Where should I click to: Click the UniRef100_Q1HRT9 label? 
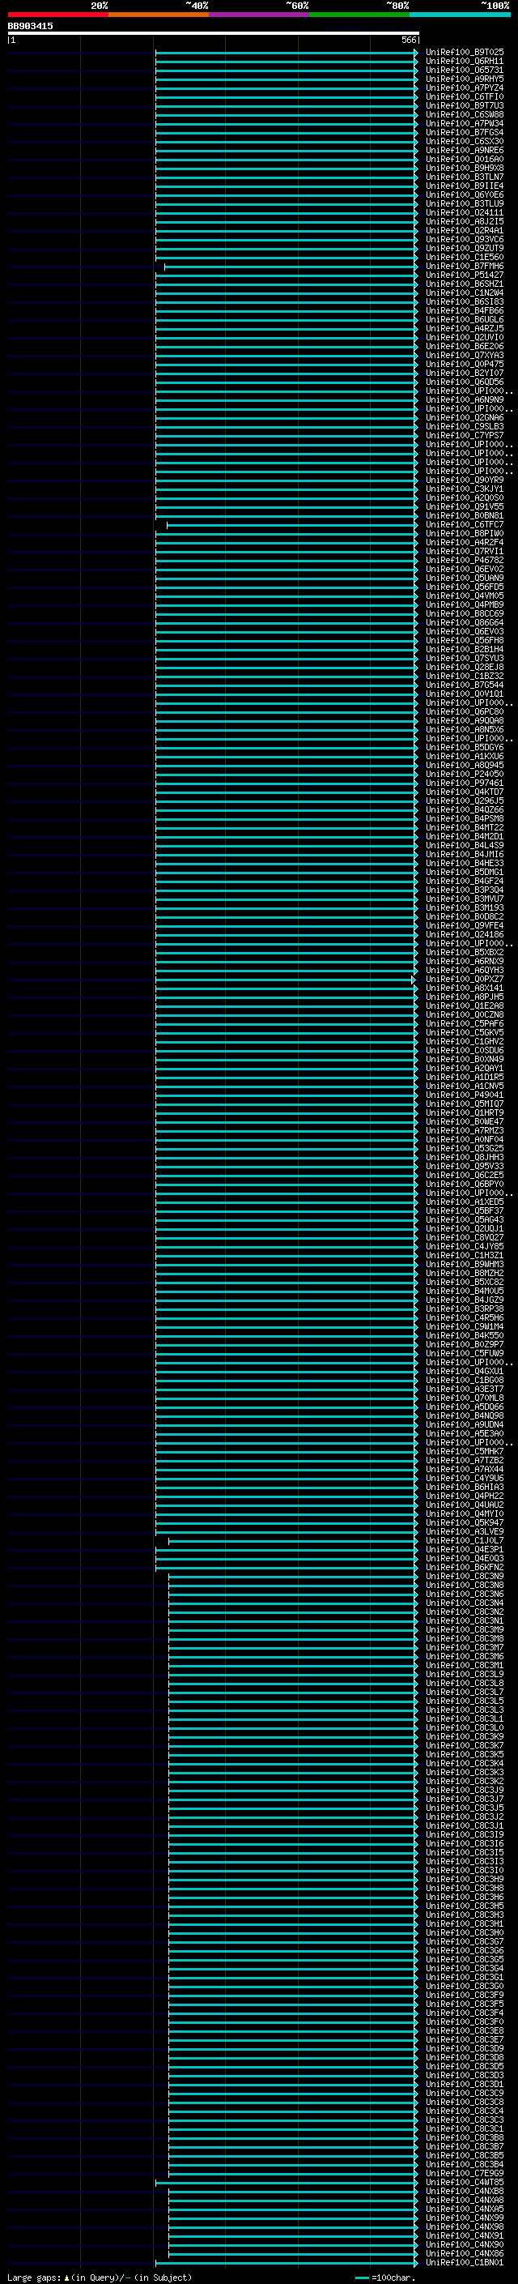(464, 1112)
